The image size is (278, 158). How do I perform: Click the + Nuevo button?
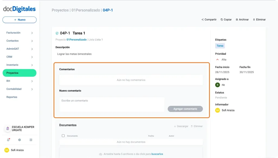click(x=19, y=20)
